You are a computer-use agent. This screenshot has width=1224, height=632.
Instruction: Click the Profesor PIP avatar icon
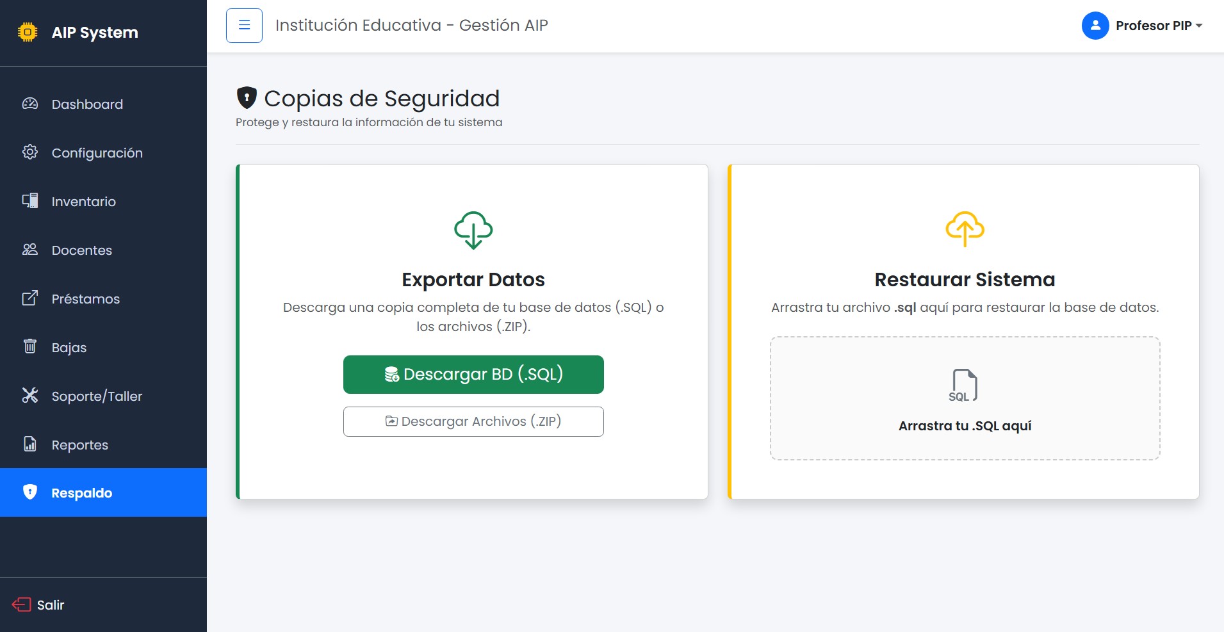(1095, 25)
